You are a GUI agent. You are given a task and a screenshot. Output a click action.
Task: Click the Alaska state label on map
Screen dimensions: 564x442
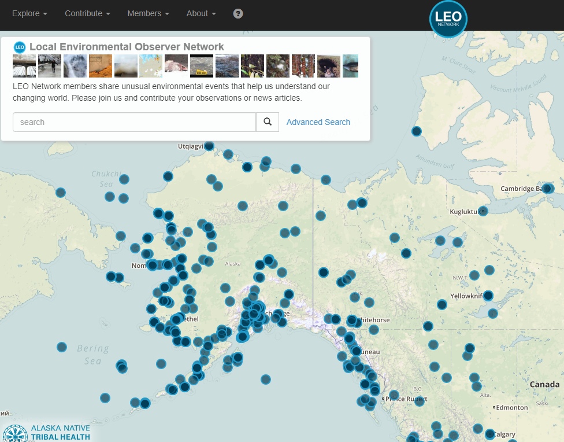tap(233, 264)
